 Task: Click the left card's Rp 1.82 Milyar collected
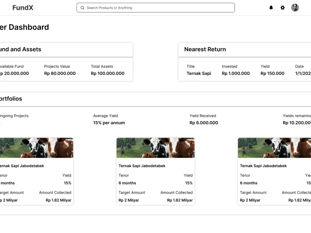58,200
